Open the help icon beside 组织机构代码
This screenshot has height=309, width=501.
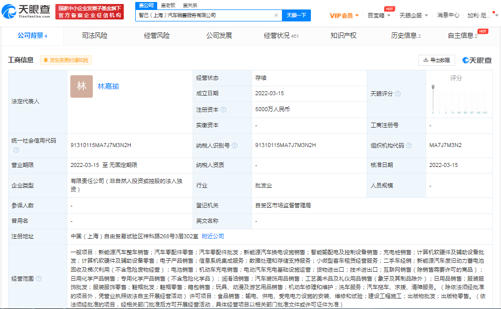point(409,146)
